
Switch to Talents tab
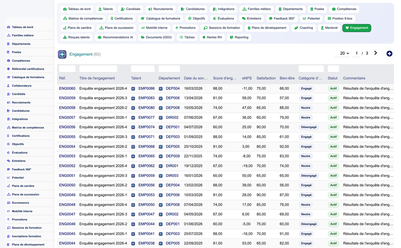105,9
